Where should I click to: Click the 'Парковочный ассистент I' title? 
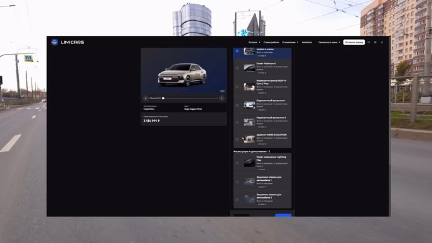pyautogui.click(x=271, y=100)
